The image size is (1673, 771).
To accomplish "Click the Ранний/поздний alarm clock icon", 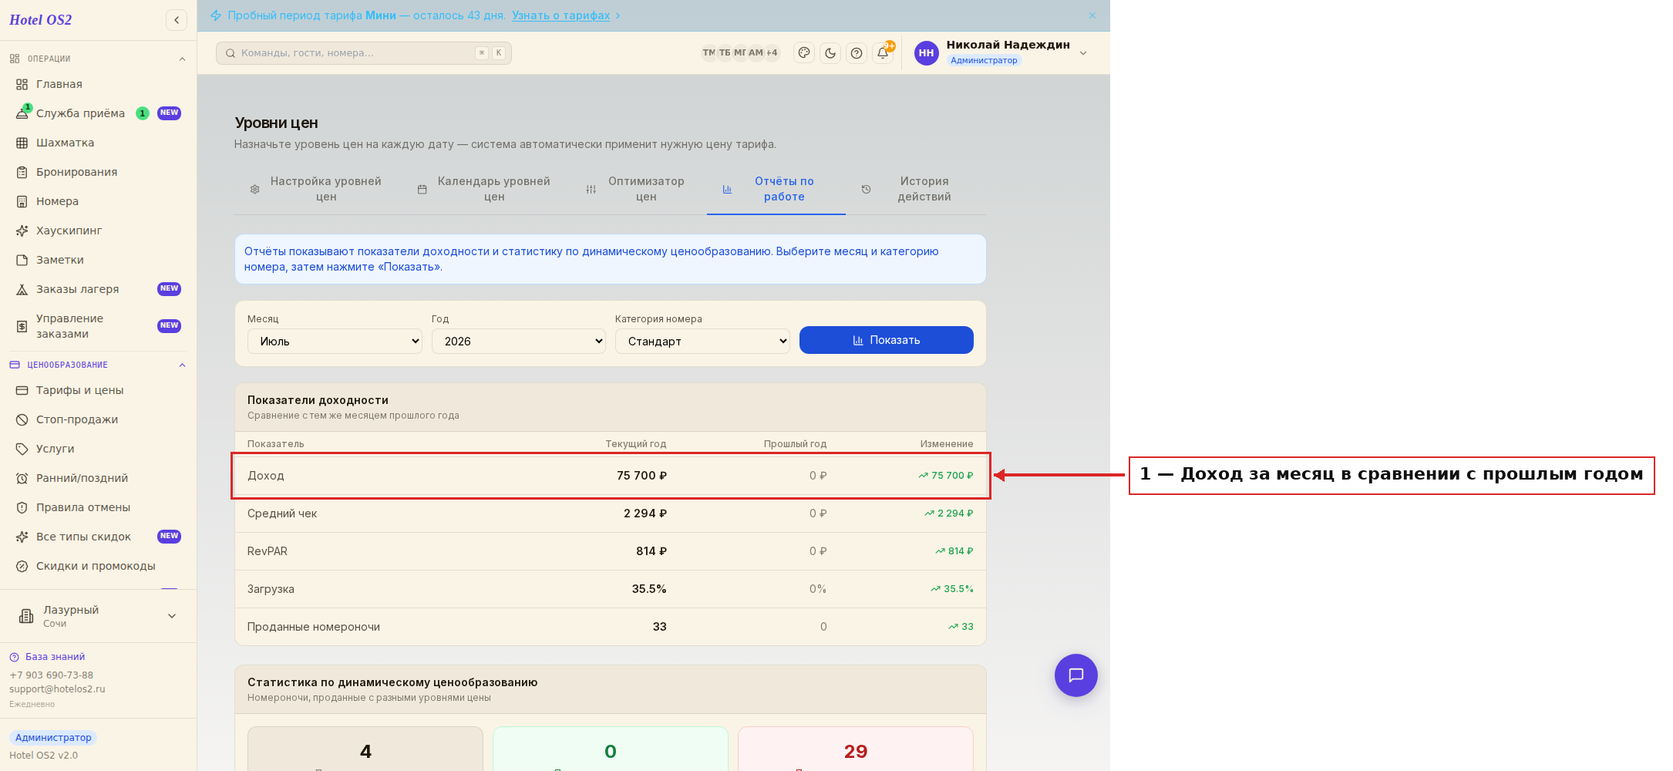I will [22, 478].
